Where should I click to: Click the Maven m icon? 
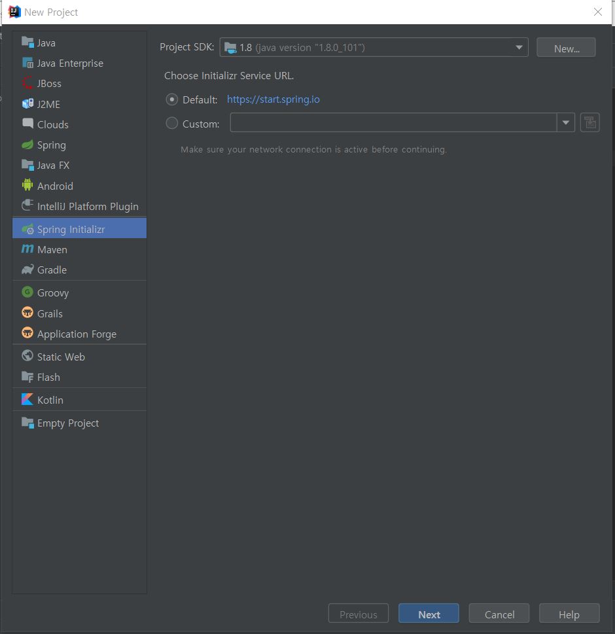[x=27, y=249]
